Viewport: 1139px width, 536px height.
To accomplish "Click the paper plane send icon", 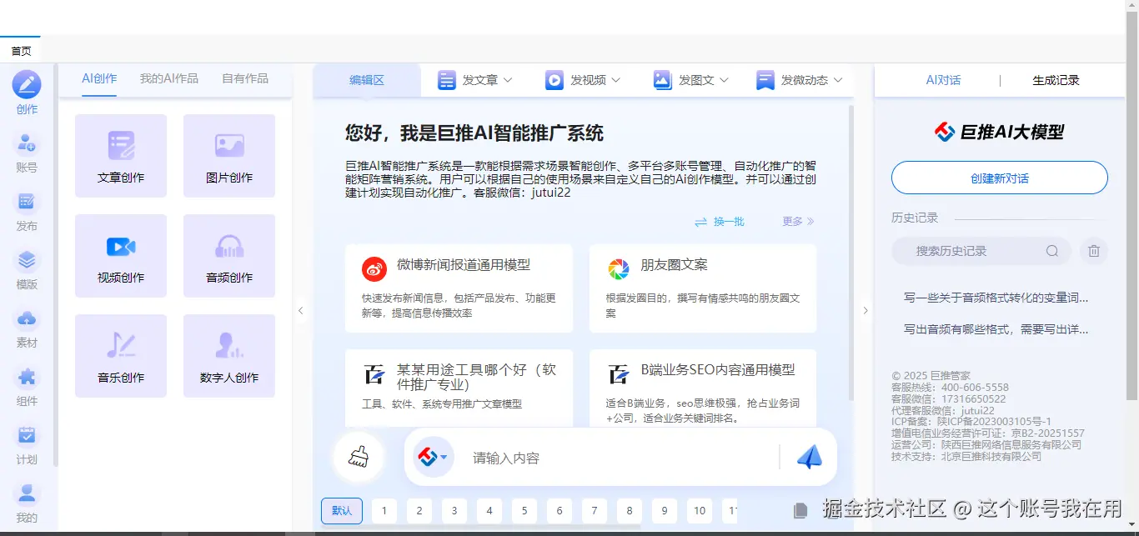I will pos(809,457).
